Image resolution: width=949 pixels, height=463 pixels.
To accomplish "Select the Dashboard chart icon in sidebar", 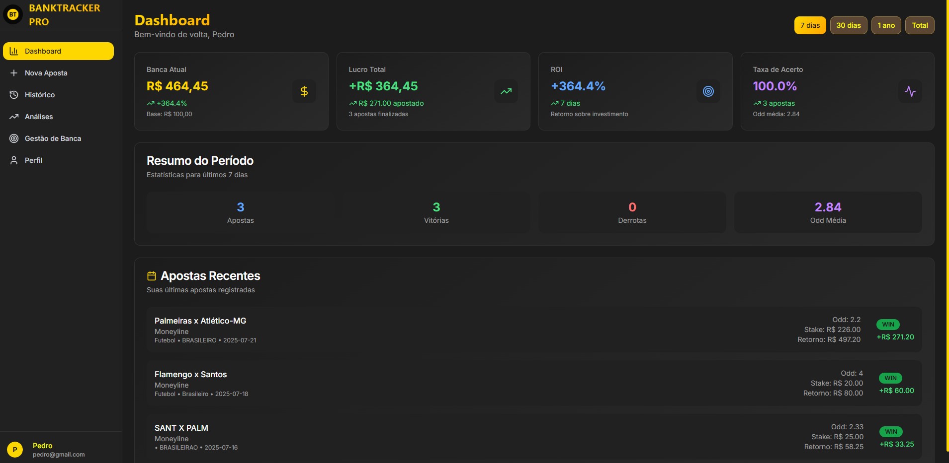I will [13, 51].
